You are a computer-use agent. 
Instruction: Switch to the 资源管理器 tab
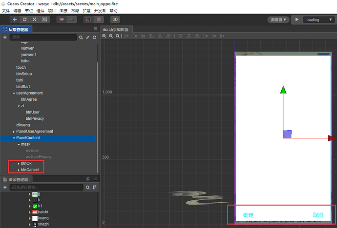(x=16, y=179)
